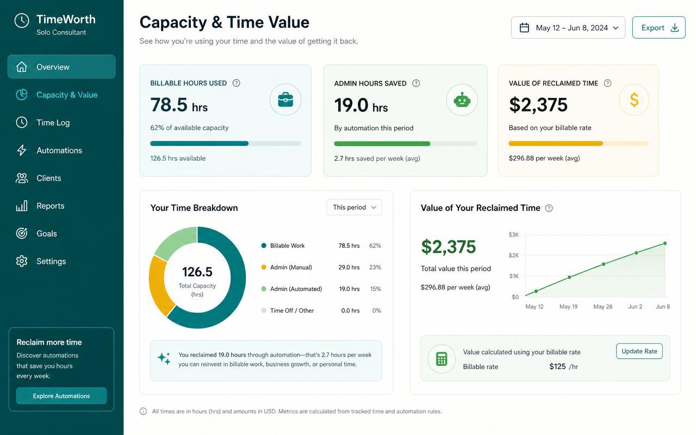Open Goals page
Image resolution: width=696 pixels, height=435 pixels.
61,233
